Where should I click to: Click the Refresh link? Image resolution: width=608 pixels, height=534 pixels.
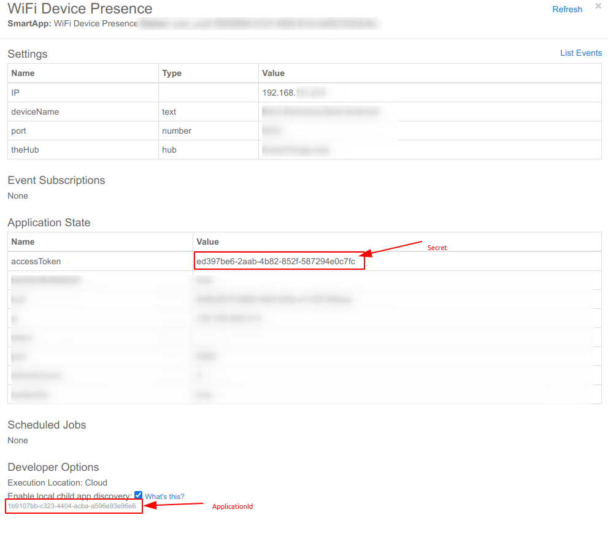pyautogui.click(x=567, y=9)
